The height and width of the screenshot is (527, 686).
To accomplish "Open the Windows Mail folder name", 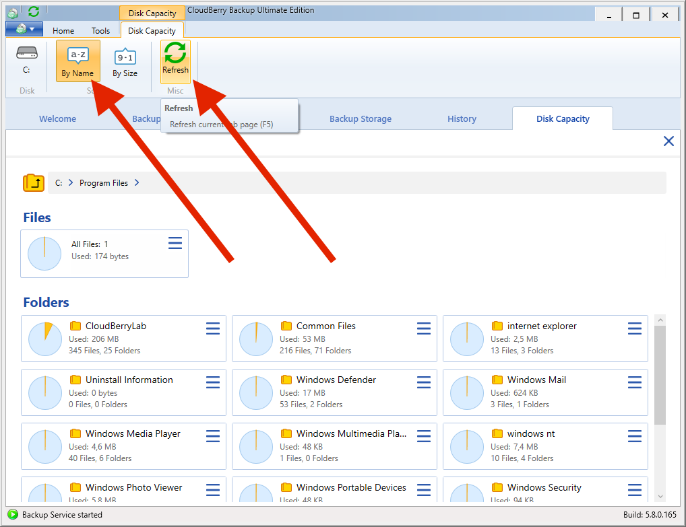I will [536, 380].
